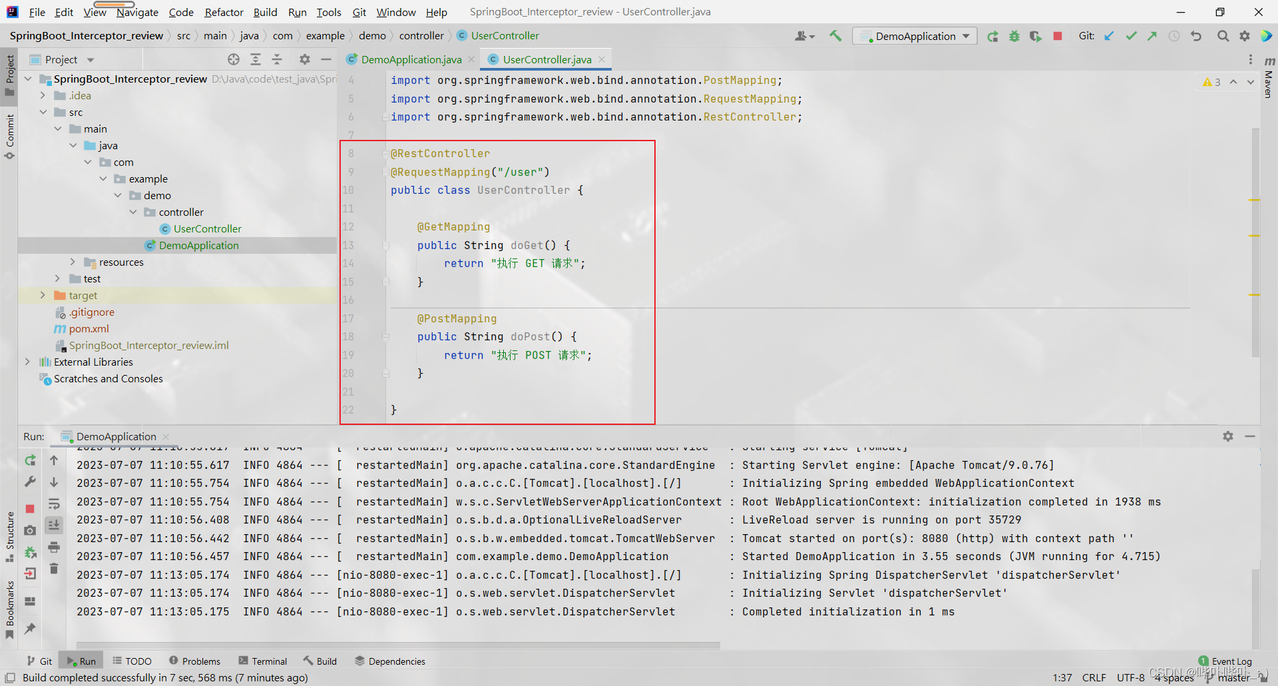Stop the process from the Run panel sidebar
The width and height of the screenshot is (1278, 686).
(30, 508)
